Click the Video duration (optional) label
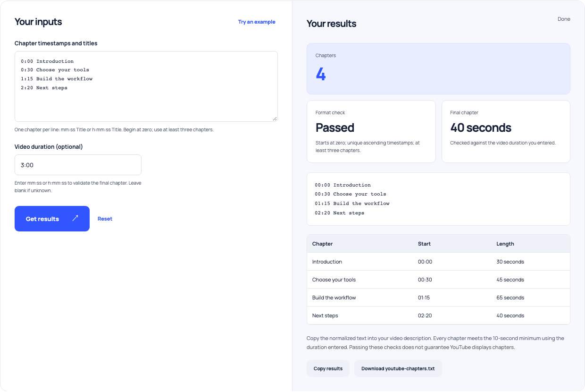585x392 pixels. point(49,146)
